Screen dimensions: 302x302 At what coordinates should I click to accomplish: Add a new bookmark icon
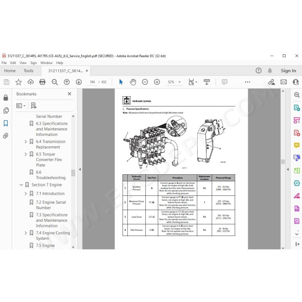[x=34, y=106]
